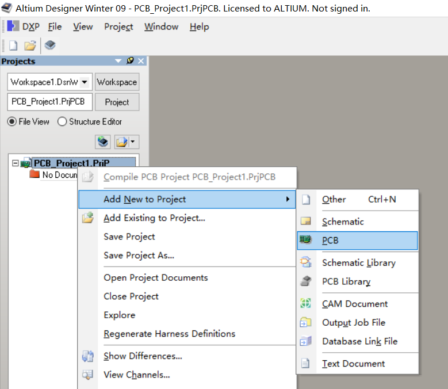Open the File menu
The height and width of the screenshot is (389, 448).
[x=55, y=26]
